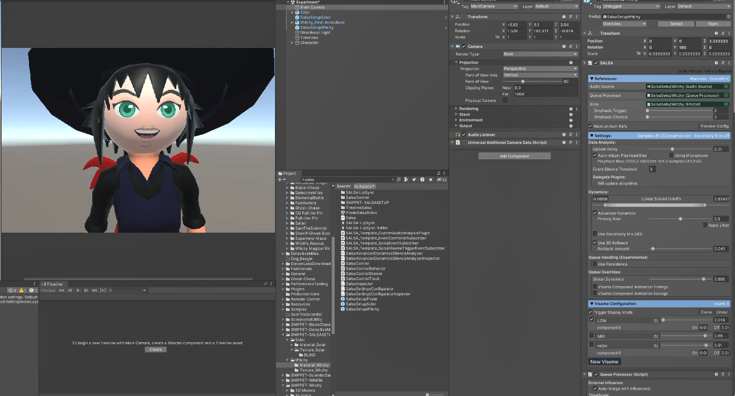Toggle console warning count filter icon
The width and height of the screenshot is (735, 396).
(x=24, y=291)
